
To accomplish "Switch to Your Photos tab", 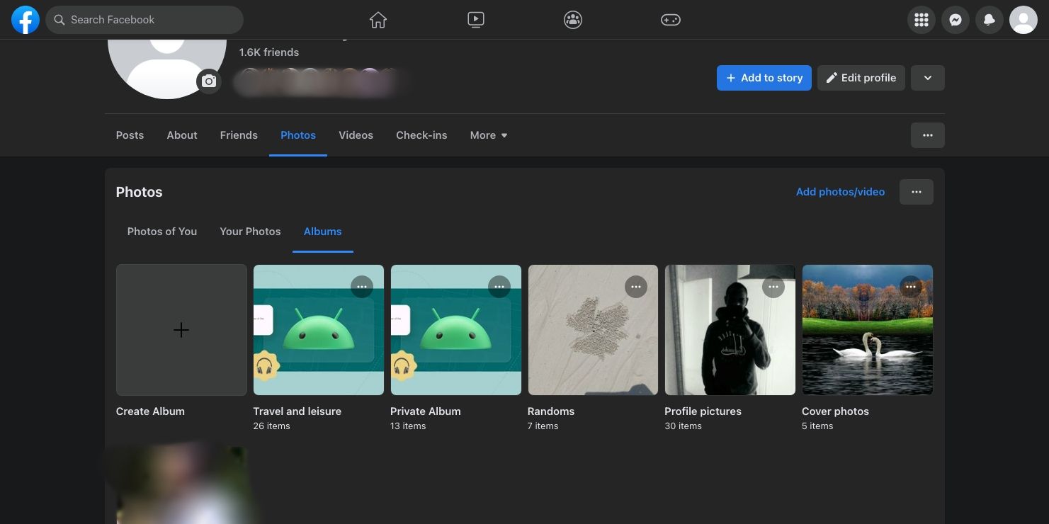I will (250, 232).
